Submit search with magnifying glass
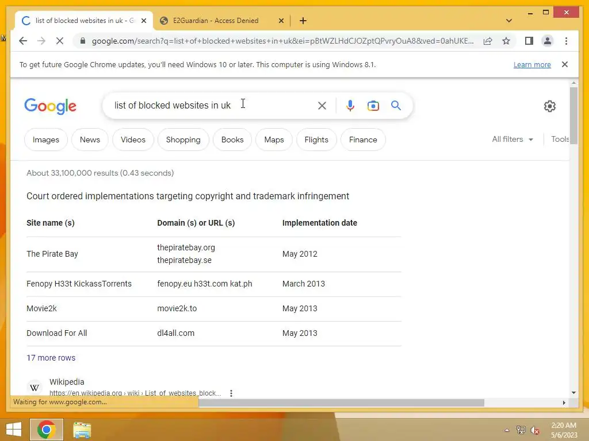This screenshot has width=589, height=441. point(396,106)
